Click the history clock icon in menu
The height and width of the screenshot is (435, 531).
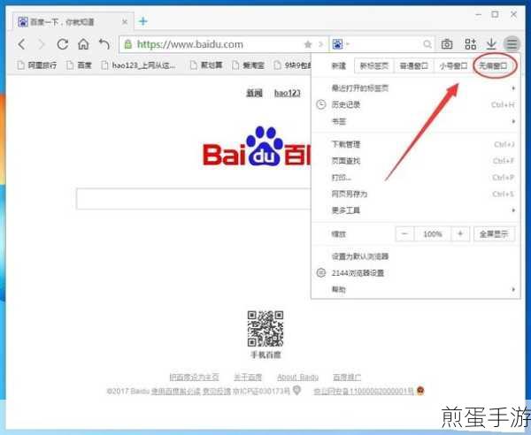point(321,104)
